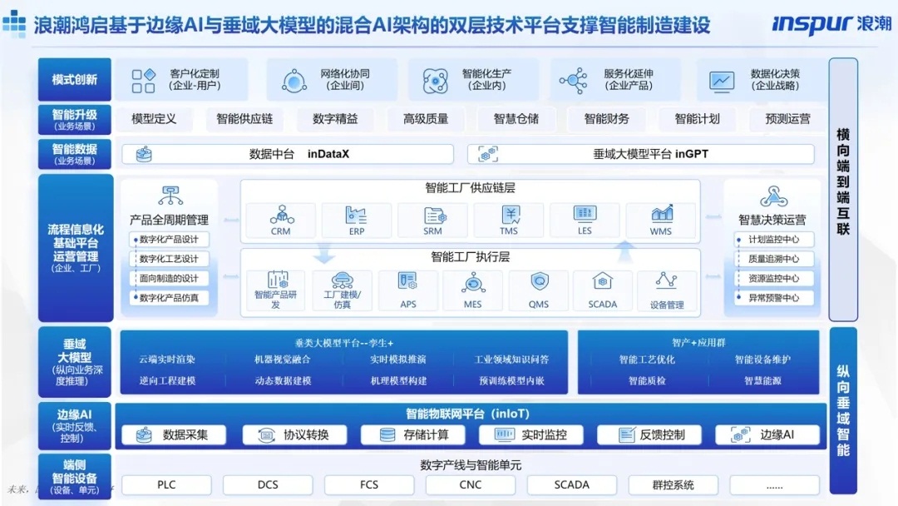The width and height of the screenshot is (898, 506).
Task: Select 质量追溯中心 list item
Action: coord(774,259)
